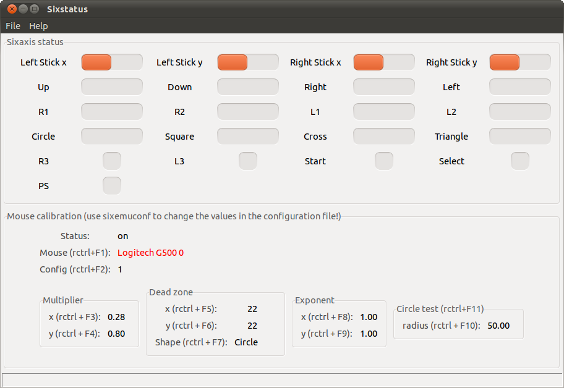
Task: Click the R1 indicator bar
Action: 112,112
